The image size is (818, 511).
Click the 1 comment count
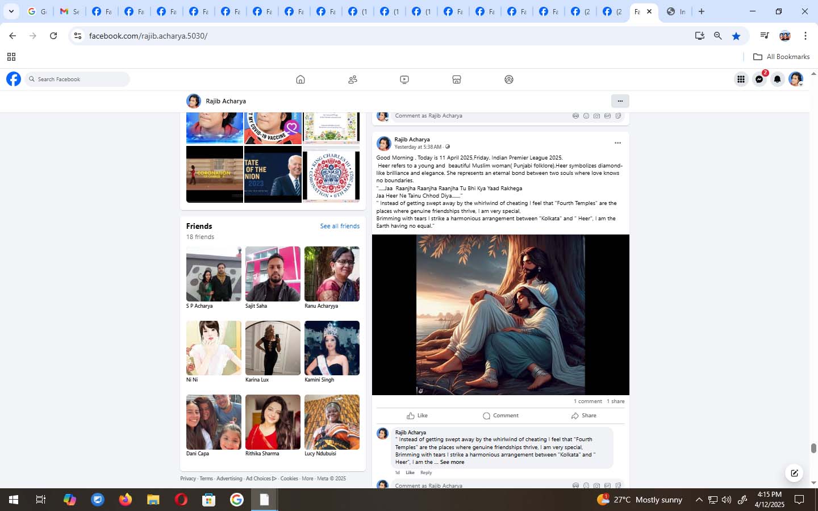587,401
